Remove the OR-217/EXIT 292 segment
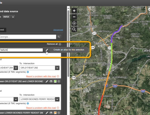The image size is (150, 115). pos(59,81)
